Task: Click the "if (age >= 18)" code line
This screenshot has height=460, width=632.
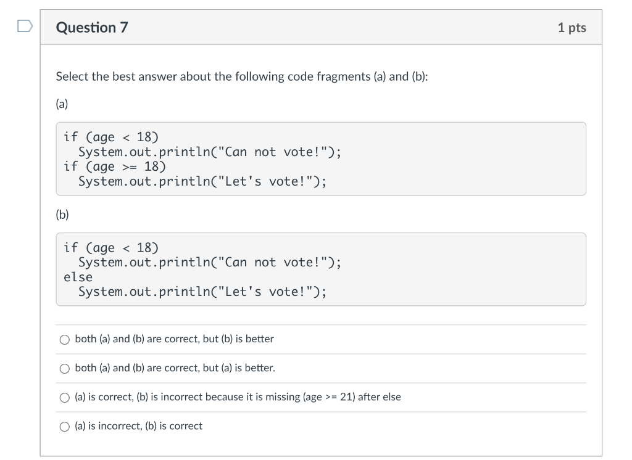Action: click(x=115, y=166)
